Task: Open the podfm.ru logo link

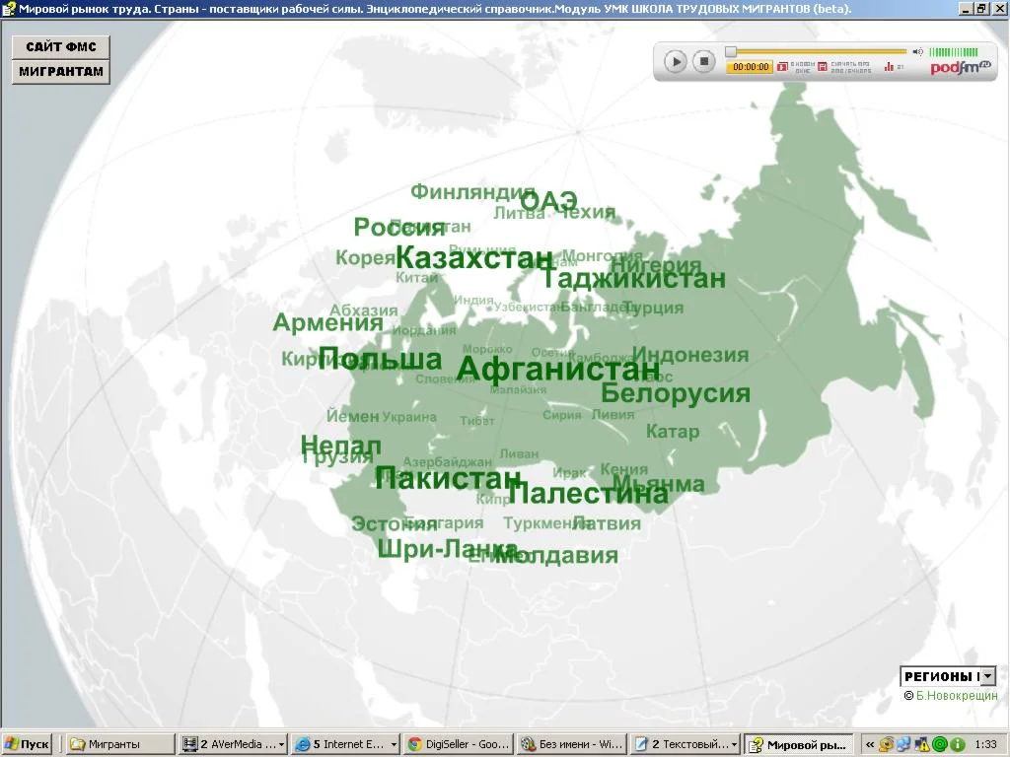Action: [x=960, y=67]
